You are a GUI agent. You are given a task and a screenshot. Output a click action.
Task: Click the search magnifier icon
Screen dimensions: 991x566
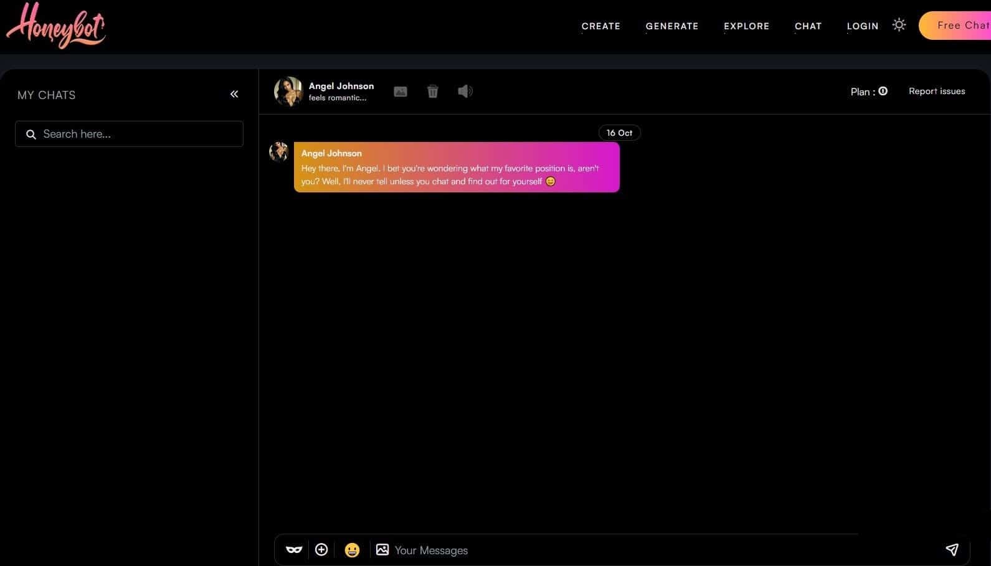(x=31, y=134)
